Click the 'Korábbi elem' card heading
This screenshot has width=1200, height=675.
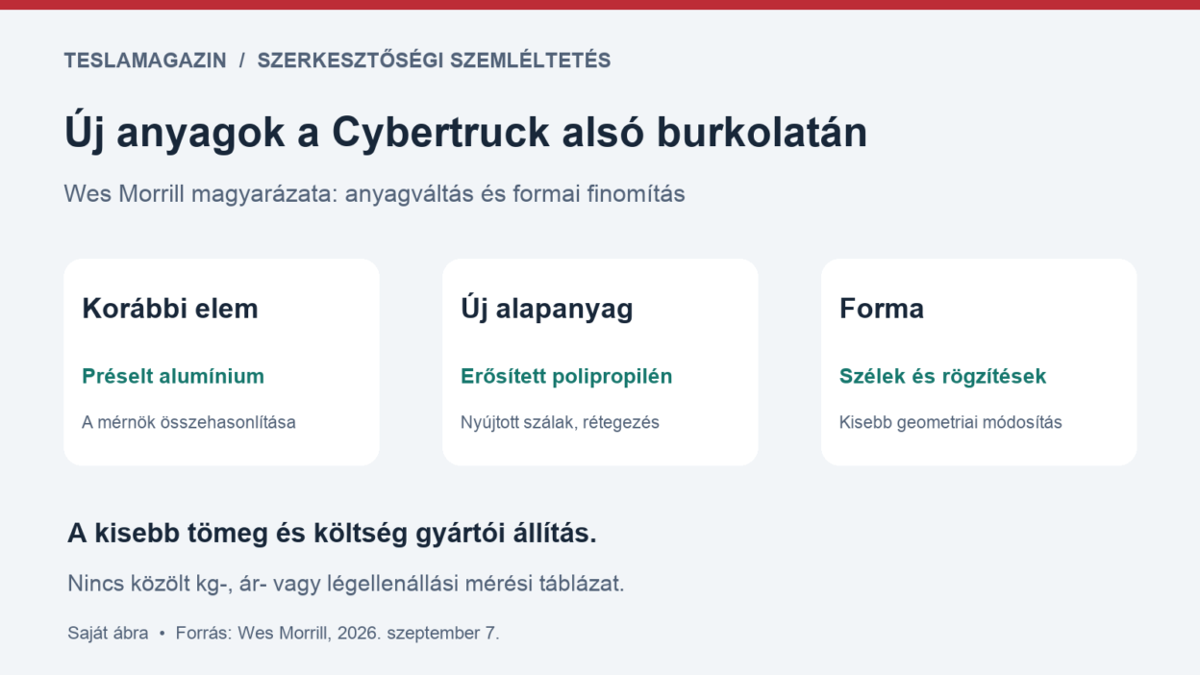click(x=170, y=309)
